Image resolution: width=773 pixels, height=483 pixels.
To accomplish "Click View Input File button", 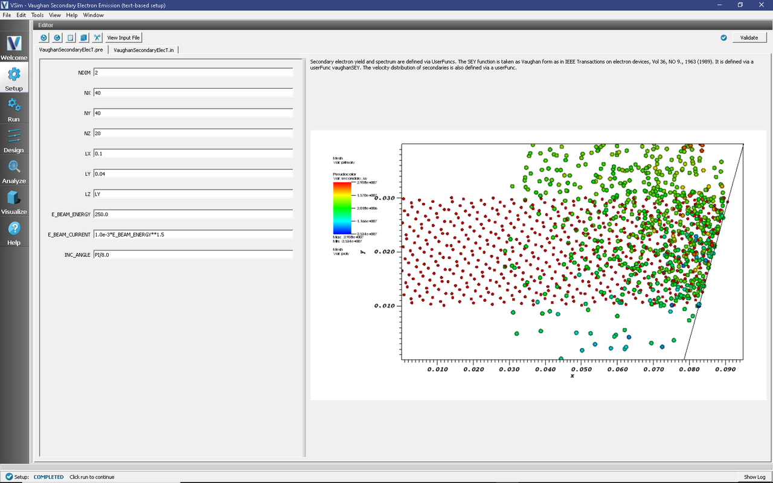I will pyautogui.click(x=123, y=37).
